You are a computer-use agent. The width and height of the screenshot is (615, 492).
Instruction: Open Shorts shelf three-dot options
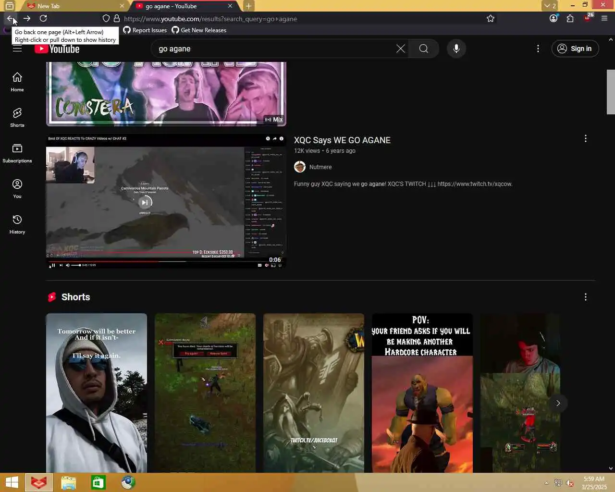tap(585, 297)
